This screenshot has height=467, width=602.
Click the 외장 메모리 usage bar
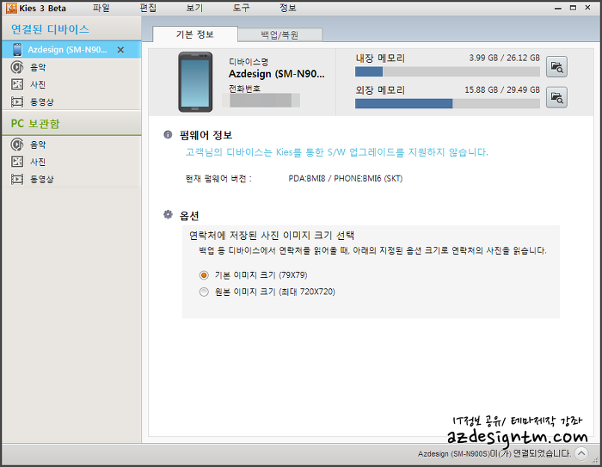pyautogui.click(x=447, y=103)
